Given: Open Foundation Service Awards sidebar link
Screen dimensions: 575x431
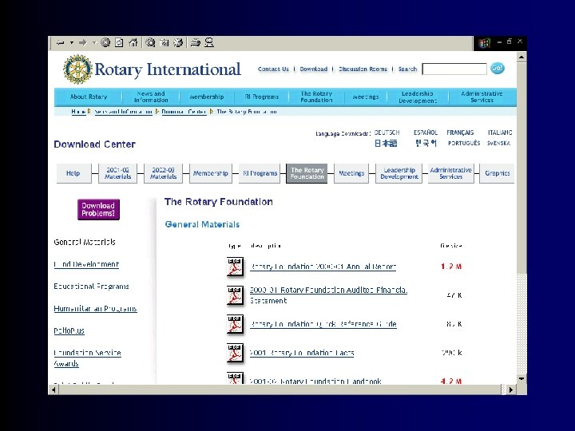Looking at the screenshot, I should 87,358.
